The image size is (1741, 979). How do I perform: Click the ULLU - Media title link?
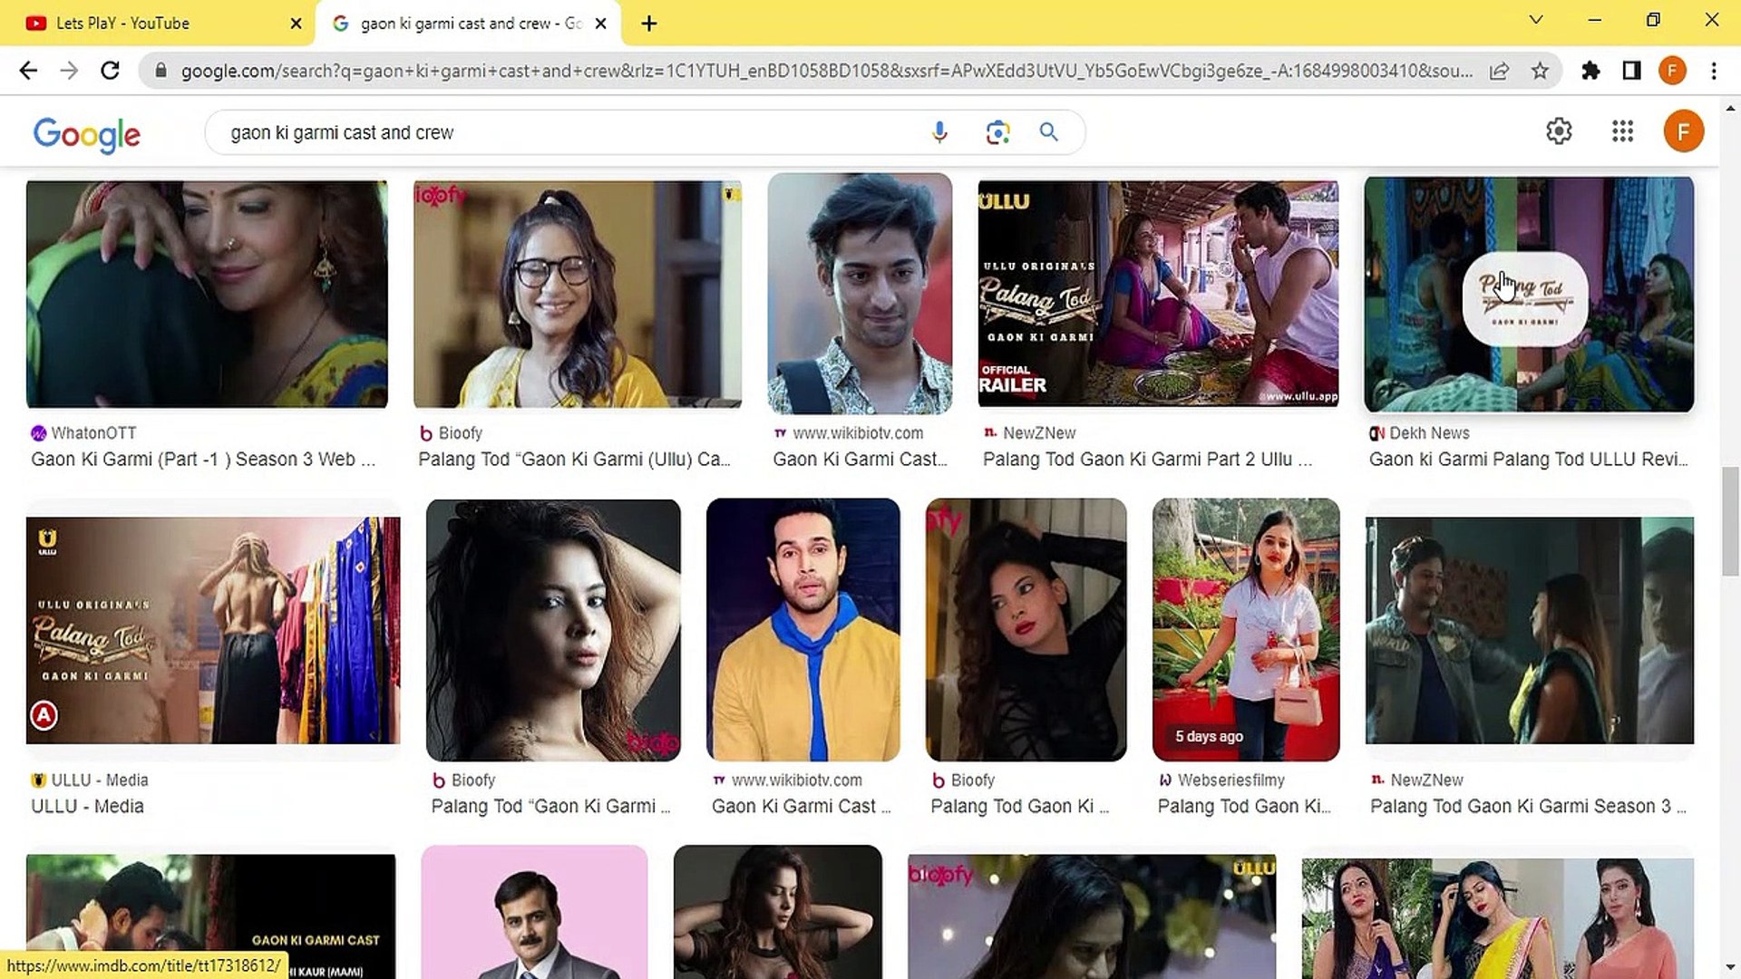point(87,807)
